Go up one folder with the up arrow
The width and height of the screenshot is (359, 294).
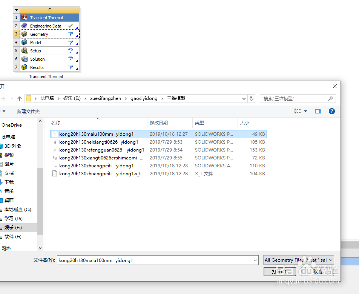click(20, 99)
